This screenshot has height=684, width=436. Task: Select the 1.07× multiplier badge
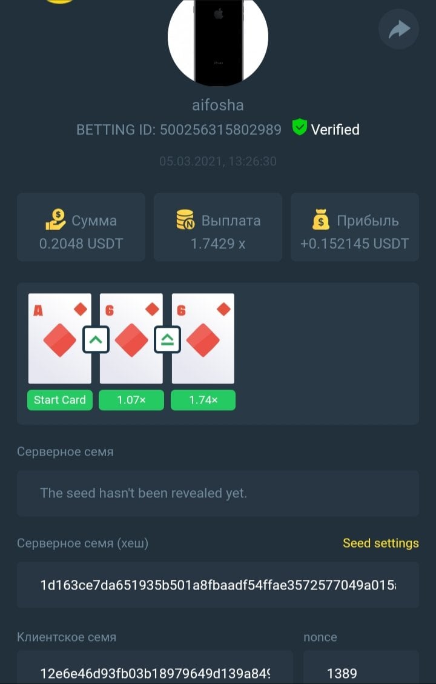pos(131,400)
